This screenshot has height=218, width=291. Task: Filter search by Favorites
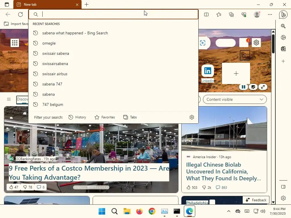(x=105, y=117)
